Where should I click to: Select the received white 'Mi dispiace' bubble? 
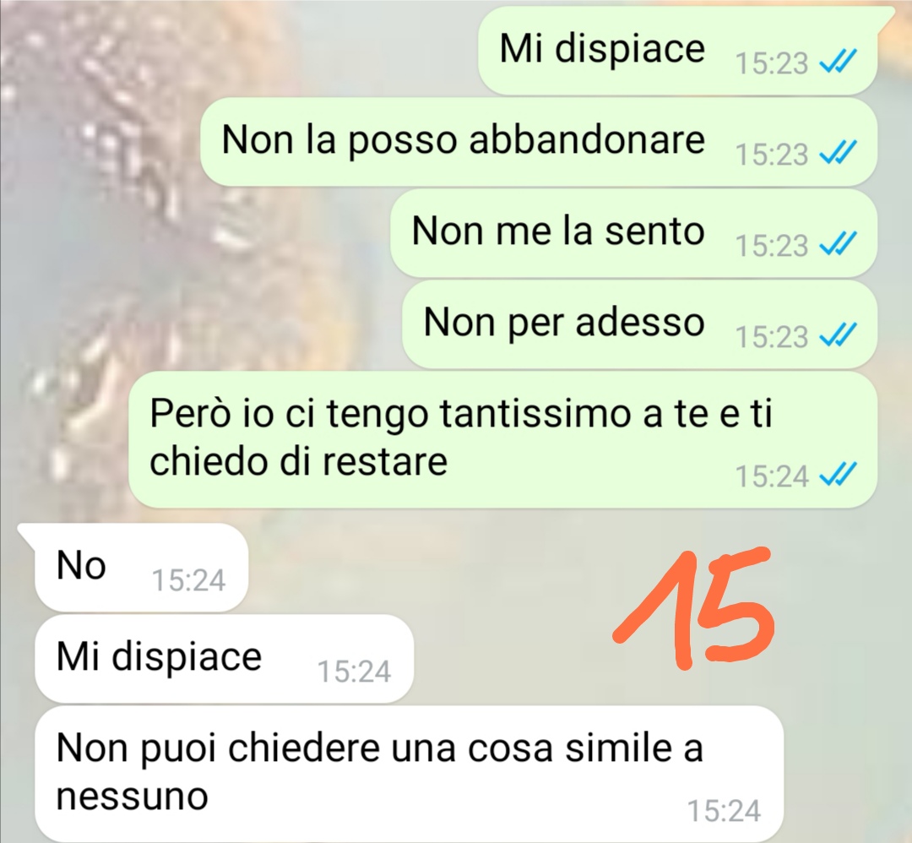tap(225, 659)
